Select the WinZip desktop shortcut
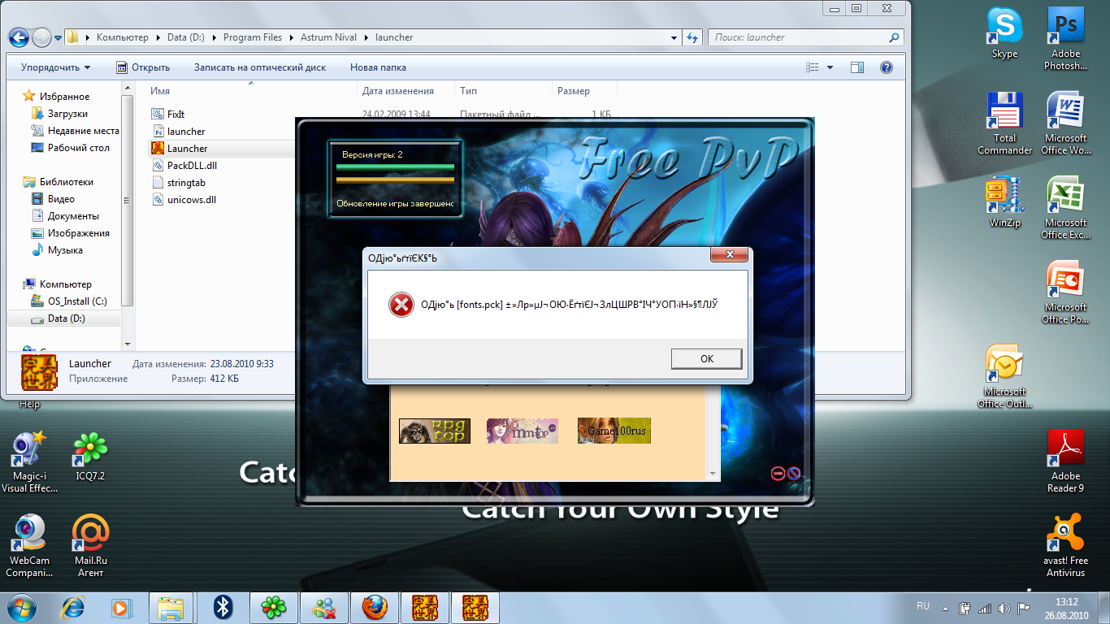This screenshot has height=624, width=1110. tap(1004, 202)
